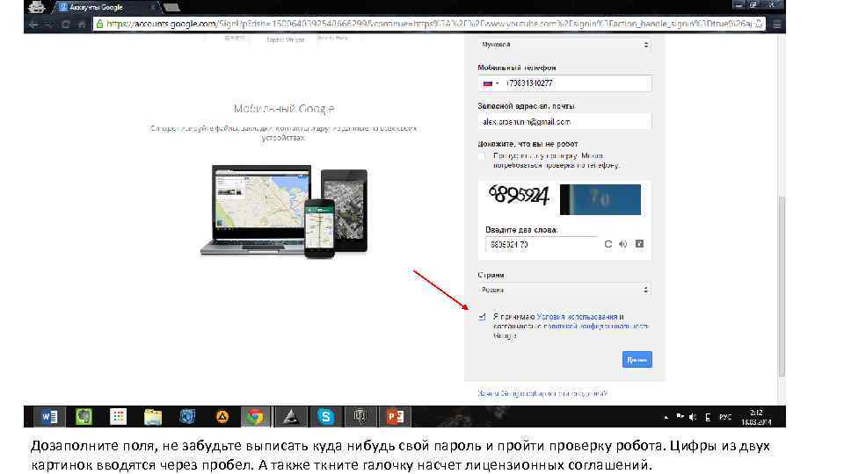Open the privacy policy link
This screenshot has width=844, height=474.
coord(595,327)
